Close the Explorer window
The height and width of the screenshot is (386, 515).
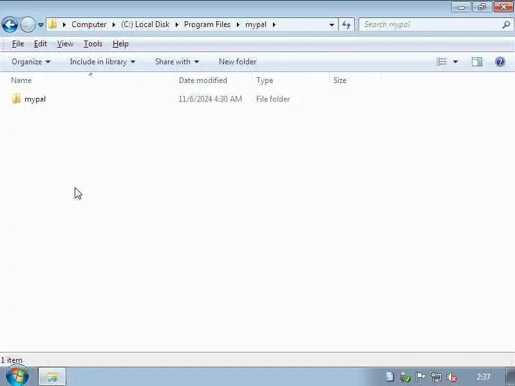pos(503,6)
